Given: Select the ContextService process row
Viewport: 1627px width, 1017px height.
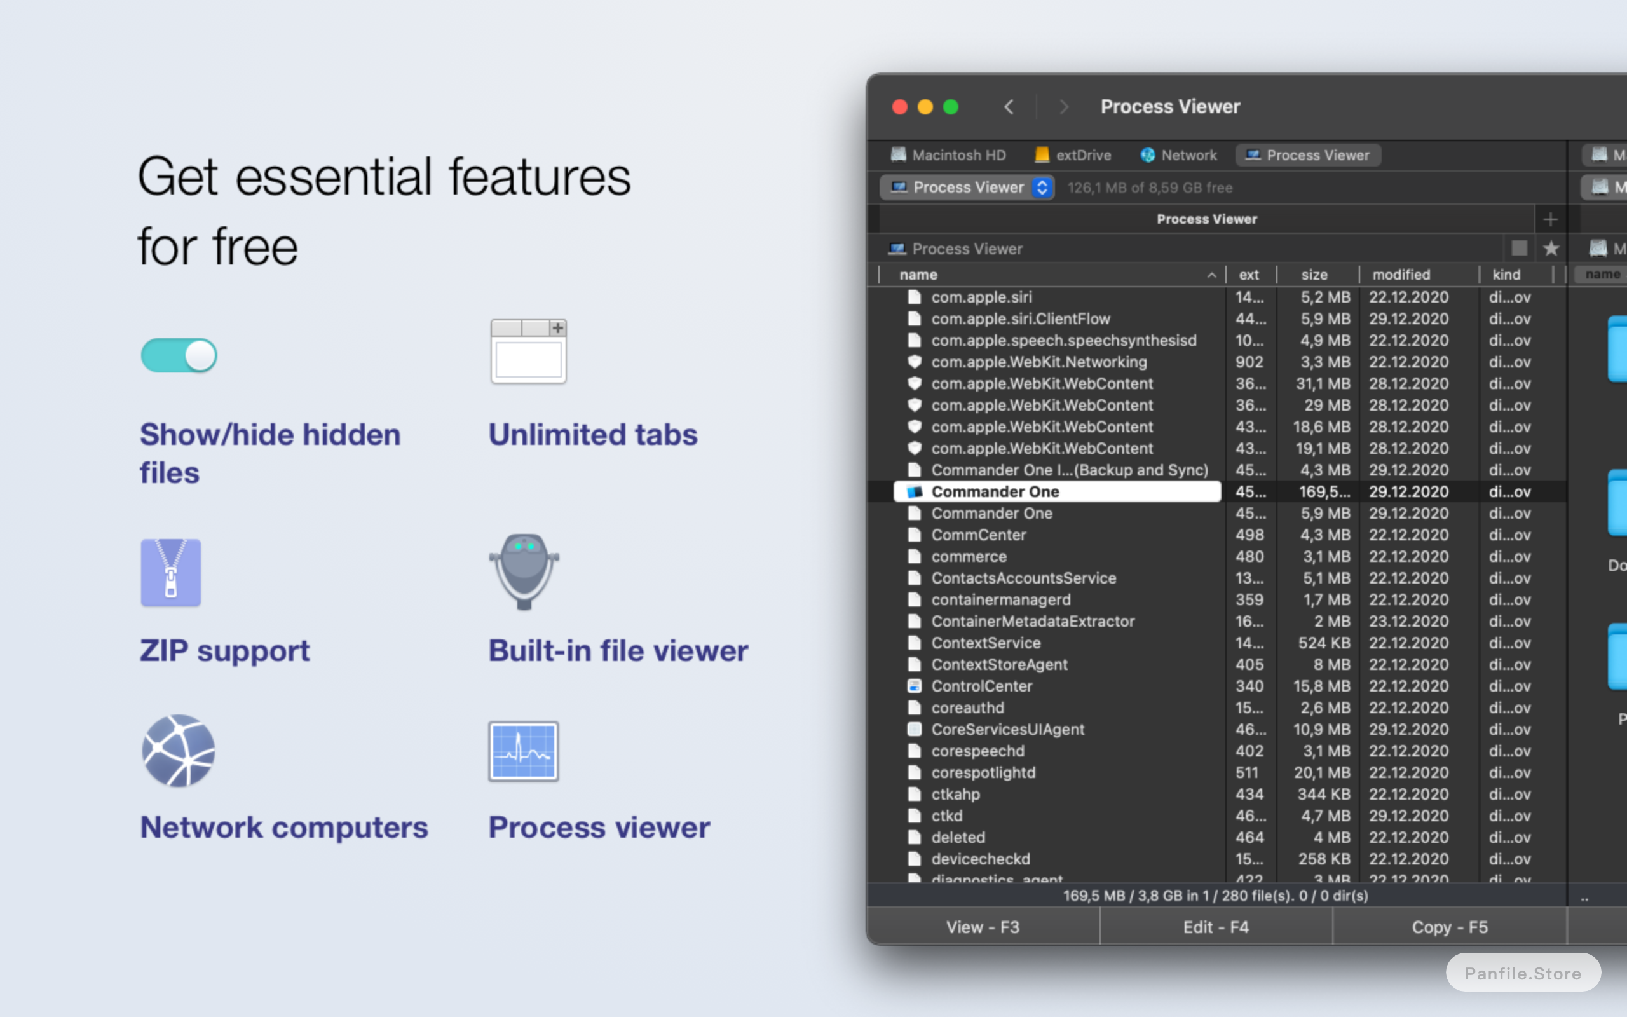Looking at the screenshot, I should [x=1217, y=643].
